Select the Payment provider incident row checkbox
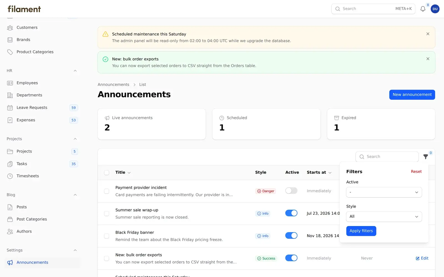444x277 pixels. [x=107, y=191]
